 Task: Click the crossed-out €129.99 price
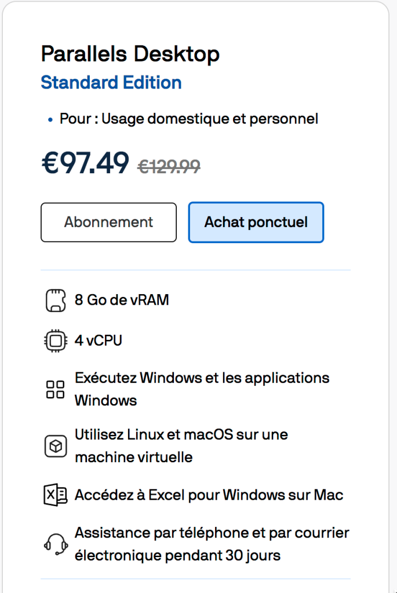[x=169, y=166]
